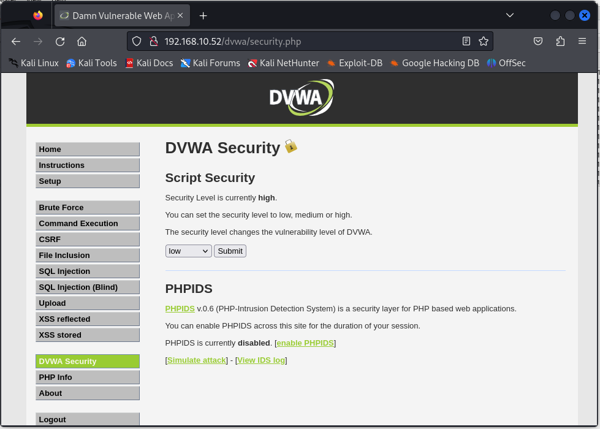This screenshot has height=429, width=600.
Task: Reload the current page
Action: pos(60,41)
